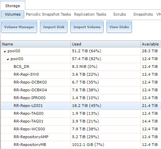Click the Import Volume button
Viewport: 161px width, 149px height.
click(x=87, y=27)
